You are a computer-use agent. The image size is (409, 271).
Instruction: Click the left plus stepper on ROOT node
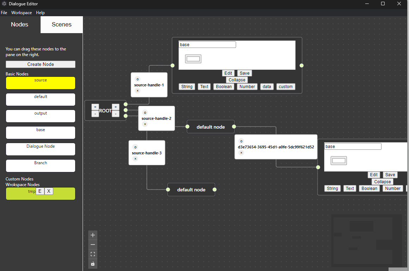point(95,107)
